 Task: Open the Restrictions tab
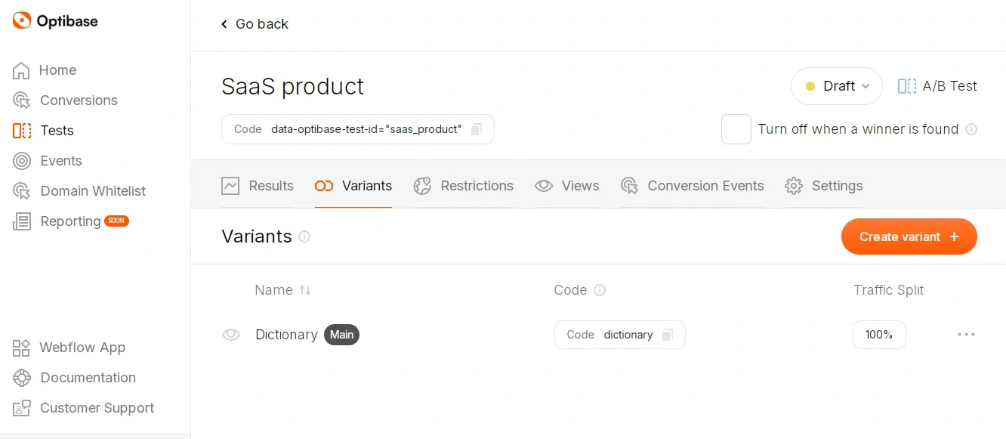coord(463,186)
